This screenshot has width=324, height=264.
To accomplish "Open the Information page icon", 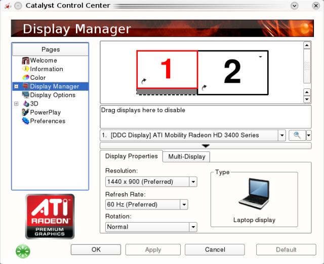I will pos(26,69).
